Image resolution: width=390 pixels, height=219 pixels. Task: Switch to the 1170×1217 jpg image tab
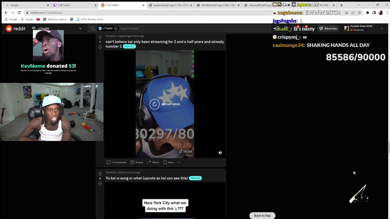pos(171,5)
